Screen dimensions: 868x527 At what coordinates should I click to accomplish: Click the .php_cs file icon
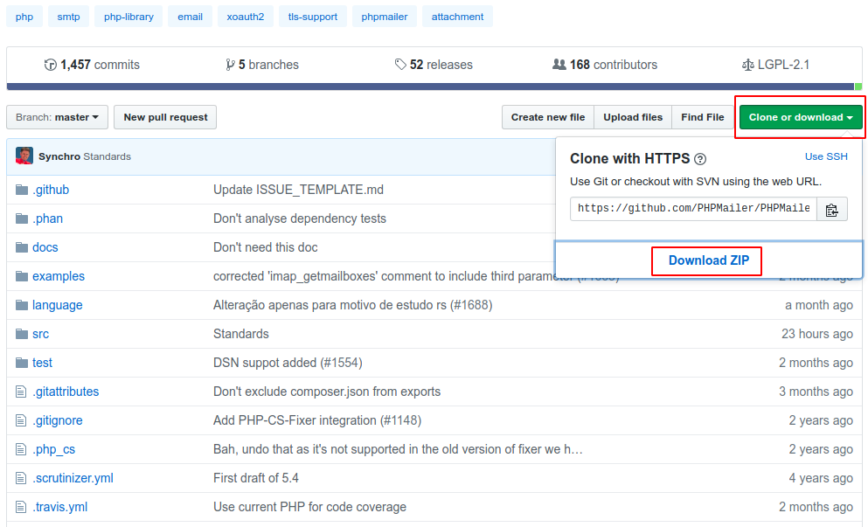point(21,449)
